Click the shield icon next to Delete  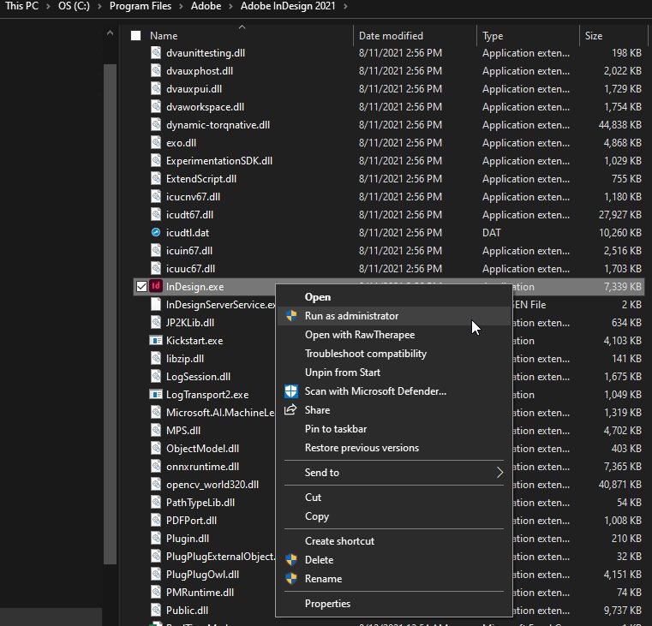point(291,559)
